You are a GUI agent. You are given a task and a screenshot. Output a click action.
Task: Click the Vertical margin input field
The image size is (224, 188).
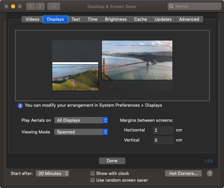tap(163, 140)
